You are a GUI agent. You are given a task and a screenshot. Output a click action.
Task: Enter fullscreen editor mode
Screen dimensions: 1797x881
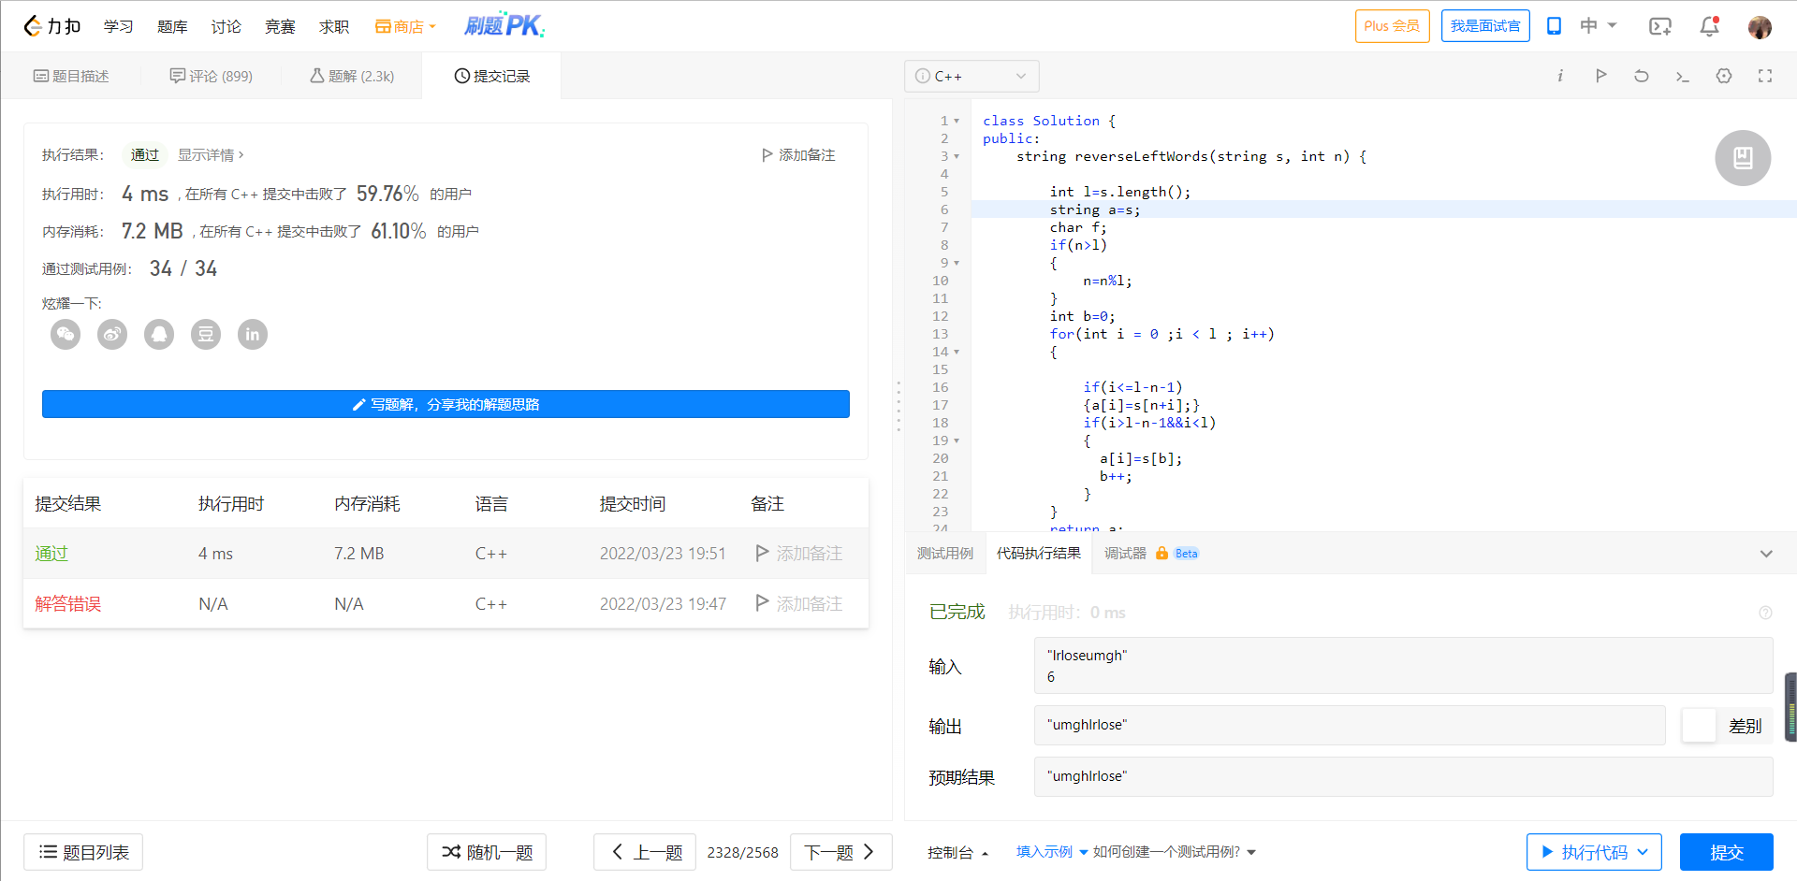1765,76
